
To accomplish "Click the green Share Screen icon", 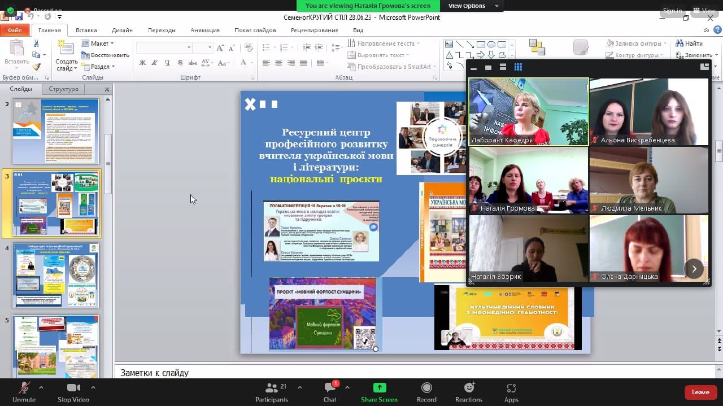I will (x=380, y=388).
